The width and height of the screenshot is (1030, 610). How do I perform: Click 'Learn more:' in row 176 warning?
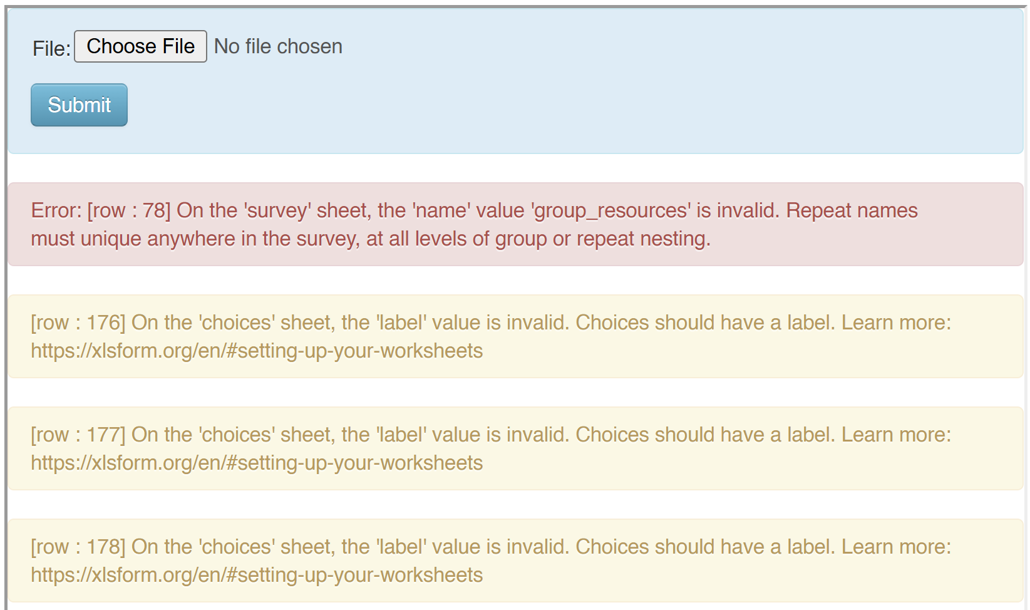point(896,323)
